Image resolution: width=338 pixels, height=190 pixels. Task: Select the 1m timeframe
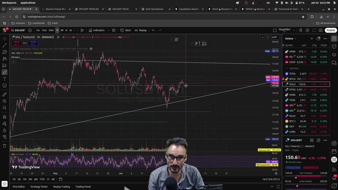(38, 30)
